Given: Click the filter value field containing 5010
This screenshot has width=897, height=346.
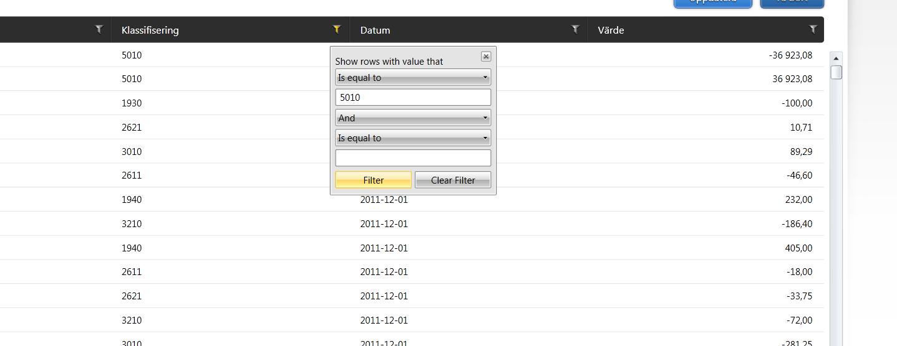Looking at the screenshot, I should 413,98.
